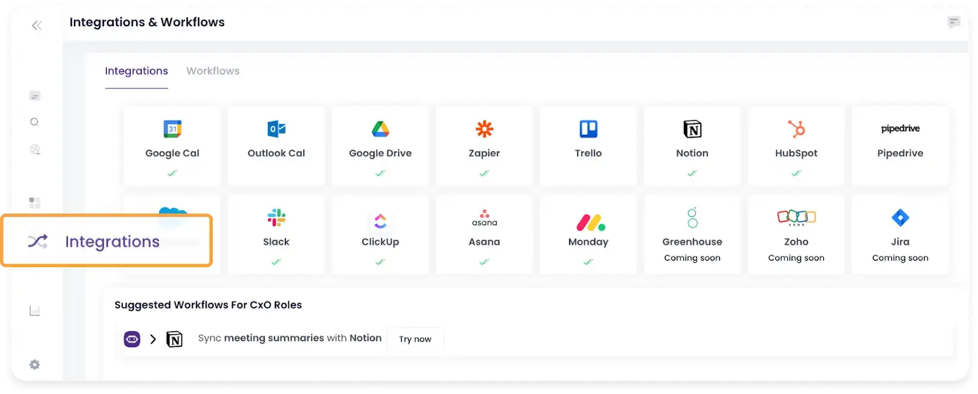Image resolution: width=978 pixels, height=394 pixels.
Task: Click the HubSpot card label
Action: point(796,153)
